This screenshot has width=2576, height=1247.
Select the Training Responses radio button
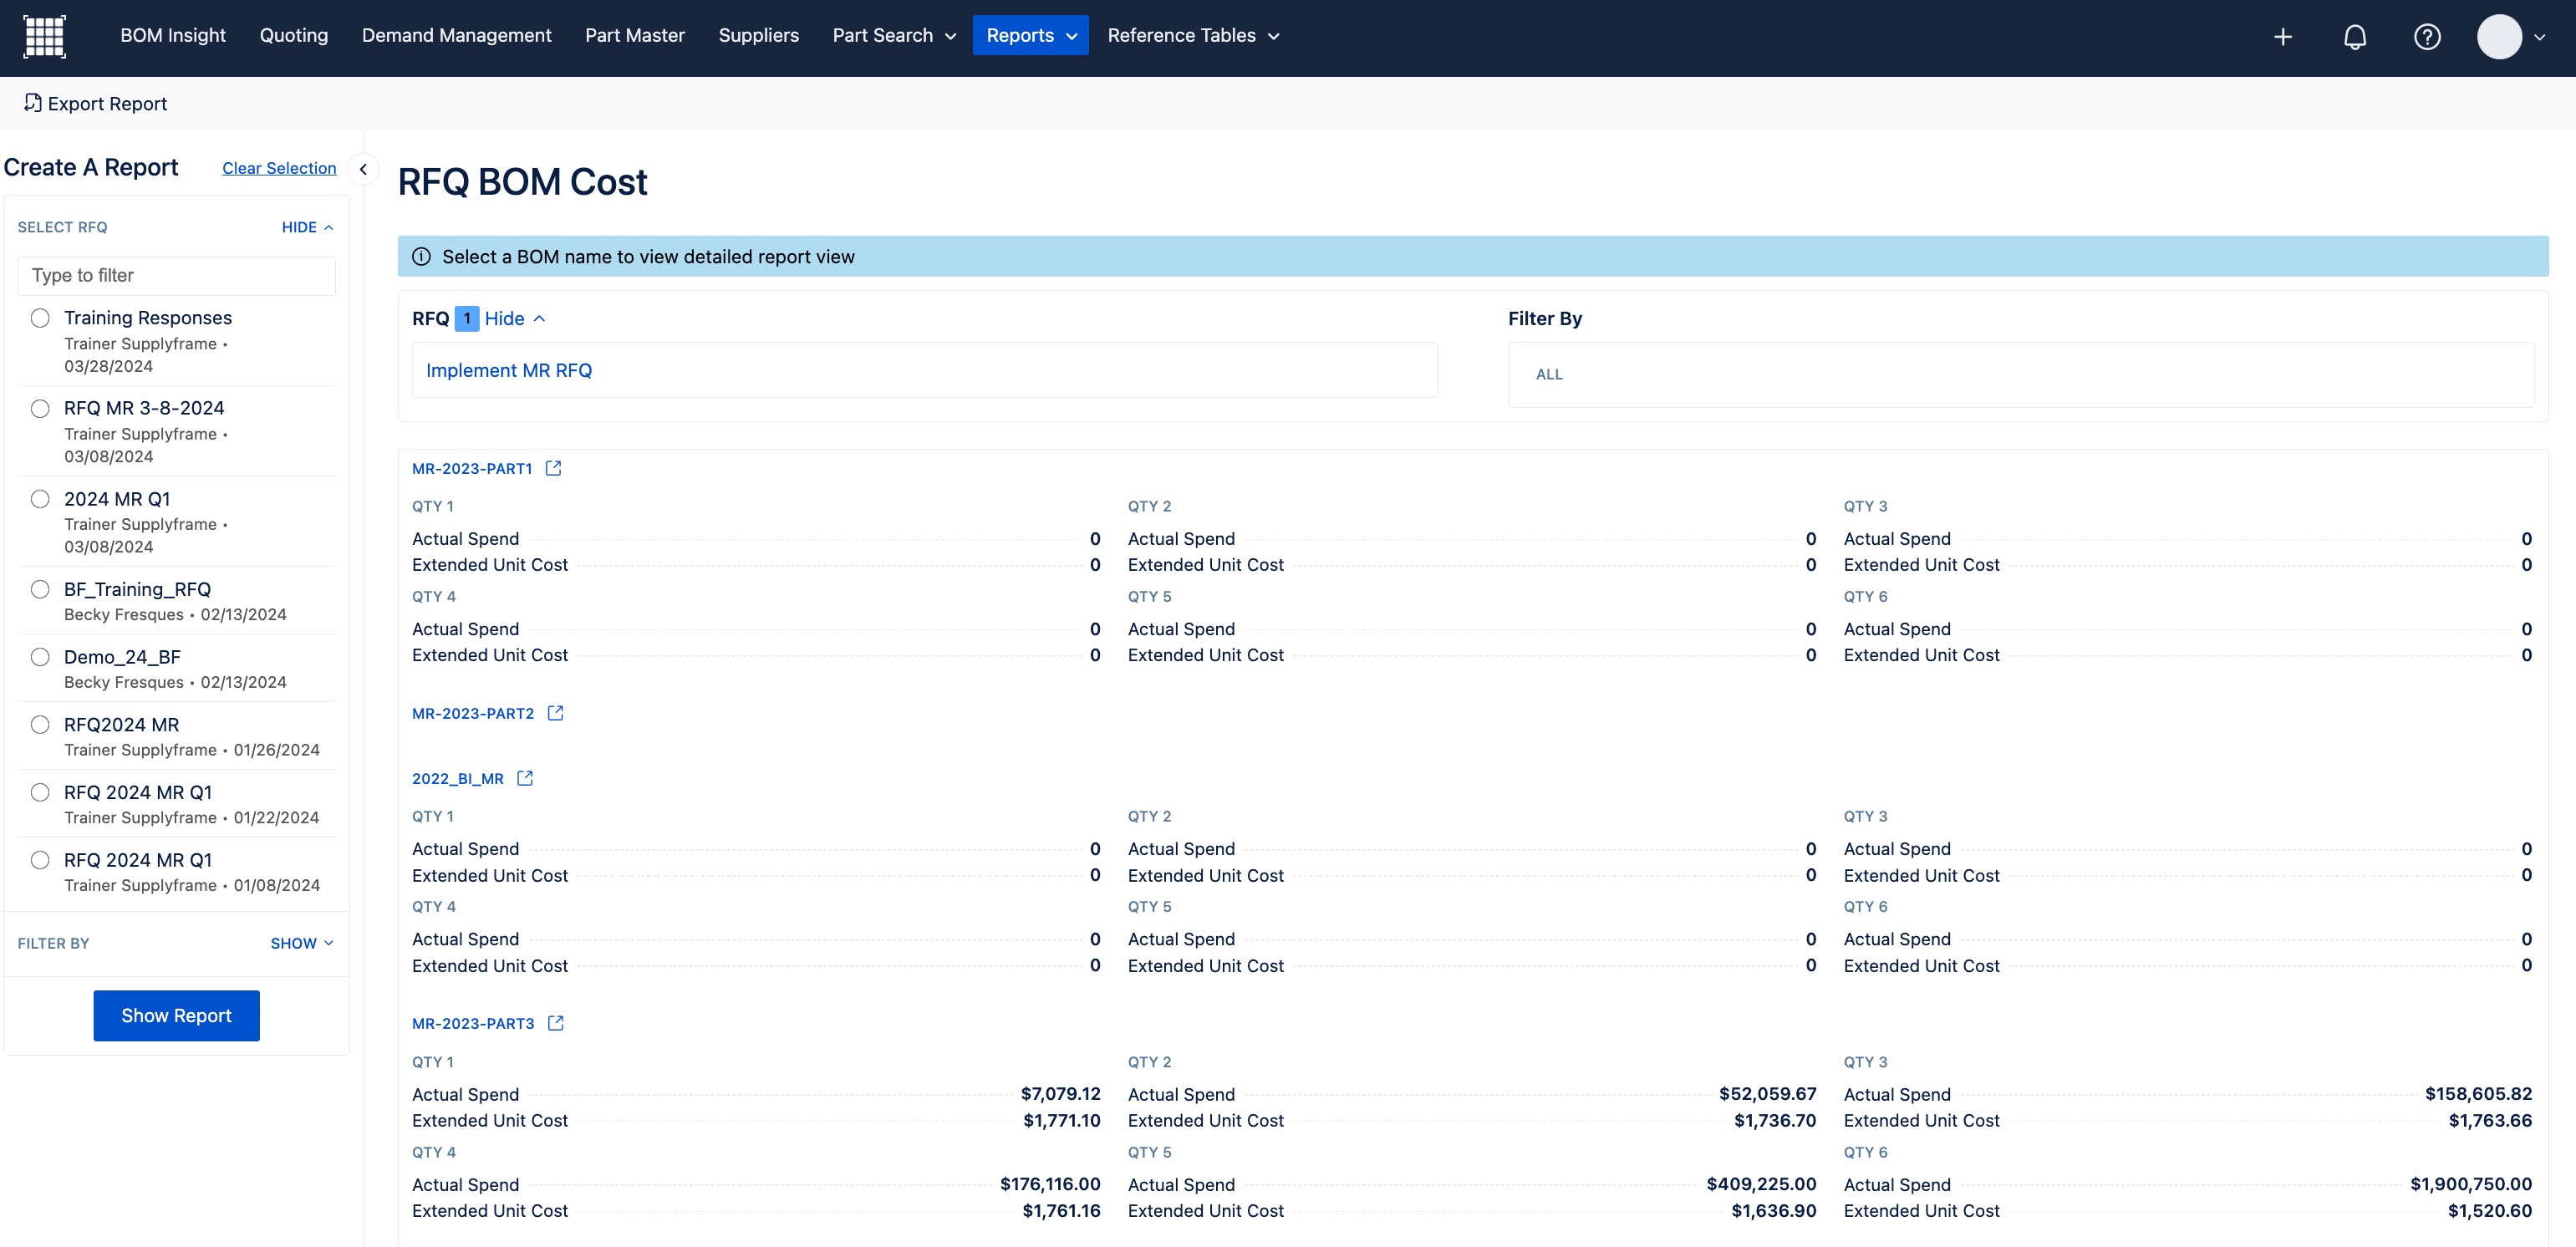point(40,318)
